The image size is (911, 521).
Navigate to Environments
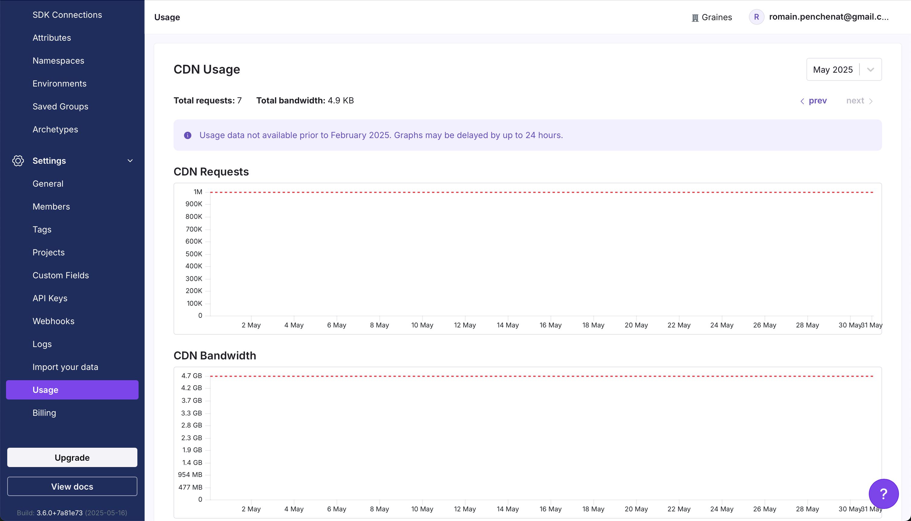(59, 84)
